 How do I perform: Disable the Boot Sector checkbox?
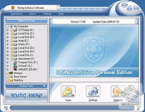(8, 77)
